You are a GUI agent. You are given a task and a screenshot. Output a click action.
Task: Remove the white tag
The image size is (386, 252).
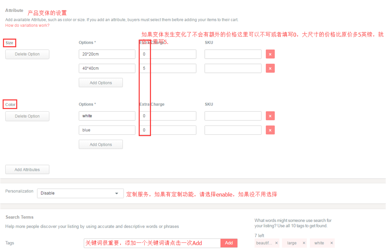pyautogui.click(x=332, y=243)
